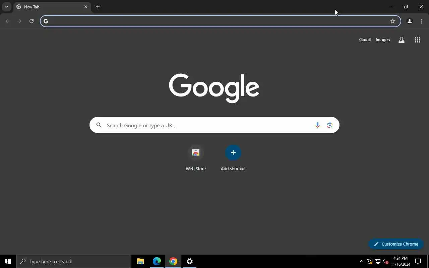Open Settings gear in taskbar
This screenshot has height=268, width=429.
pyautogui.click(x=190, y=261)
